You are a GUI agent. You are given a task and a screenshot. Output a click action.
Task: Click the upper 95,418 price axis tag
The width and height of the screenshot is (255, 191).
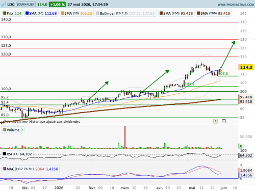pyautogui.click(x=246, y=97)
